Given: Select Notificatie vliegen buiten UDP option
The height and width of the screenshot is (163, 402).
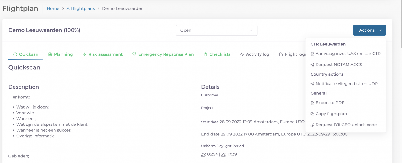Looking at the screenshot, I should 347,84.
